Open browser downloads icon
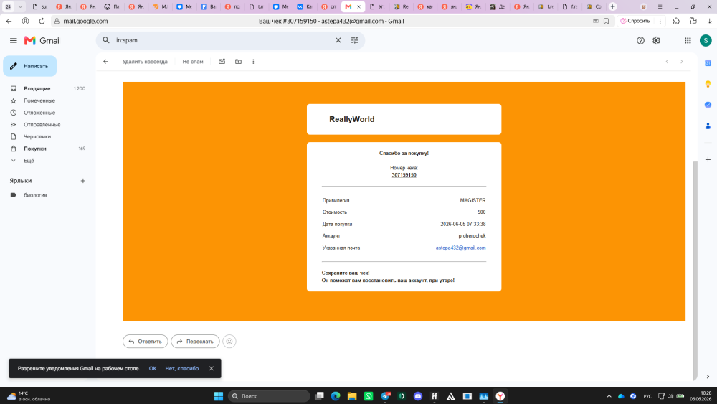The width and height of the screenshot is (717, 404). pos(709,21)
